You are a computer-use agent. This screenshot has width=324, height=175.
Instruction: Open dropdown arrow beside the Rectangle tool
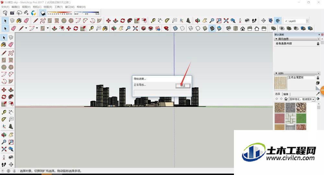[48, 28]
